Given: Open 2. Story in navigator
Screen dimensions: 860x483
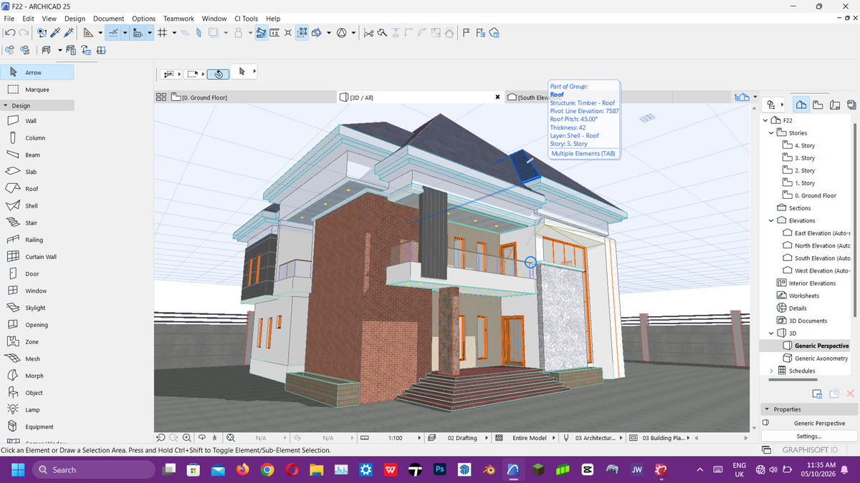Looking at the screenshot, I should (804, 171).
